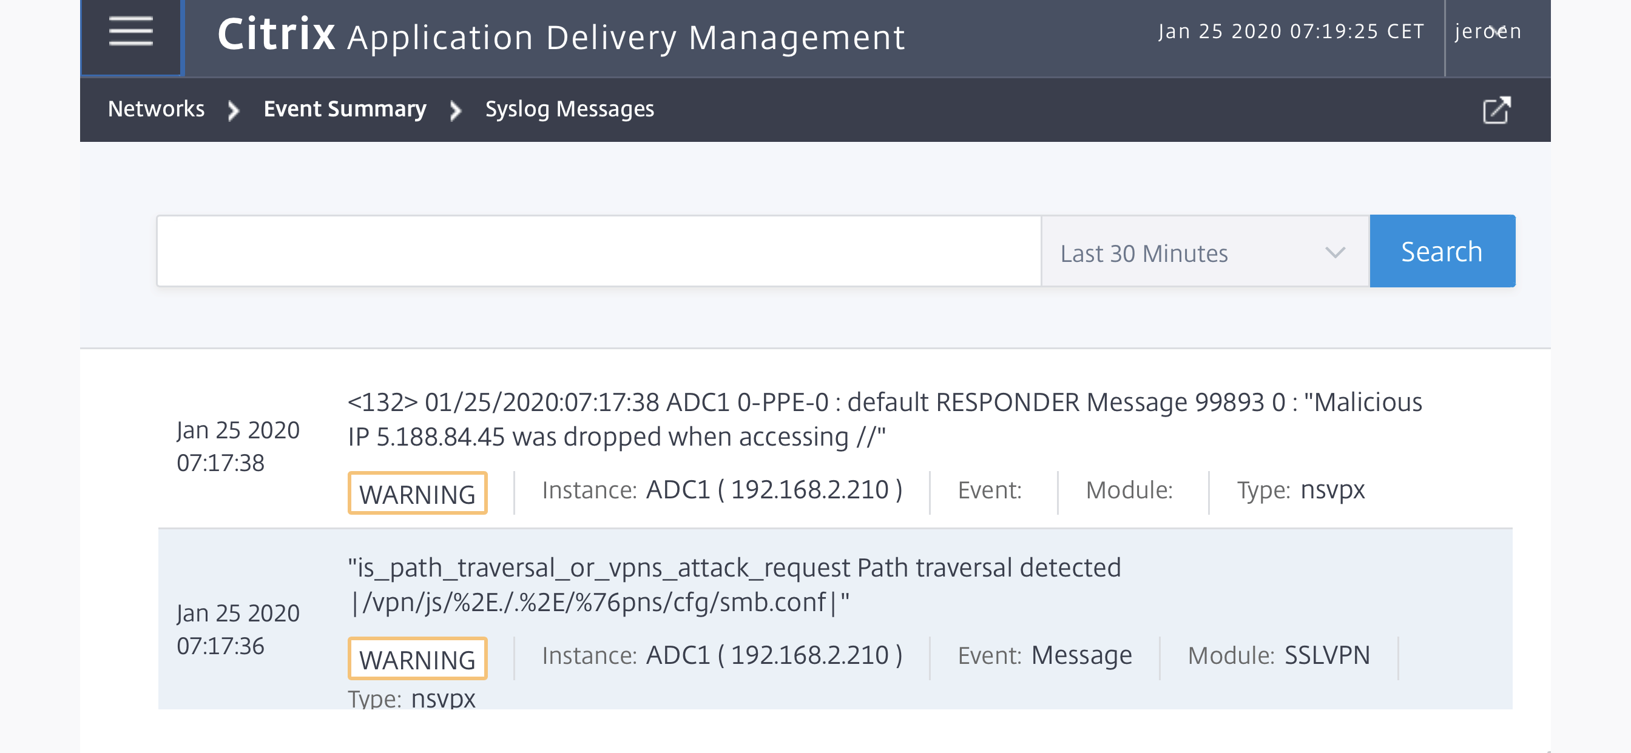This screenshot has width=1631, height=753.
Task: Focus the syslog search text field
Action: (598, 252)
